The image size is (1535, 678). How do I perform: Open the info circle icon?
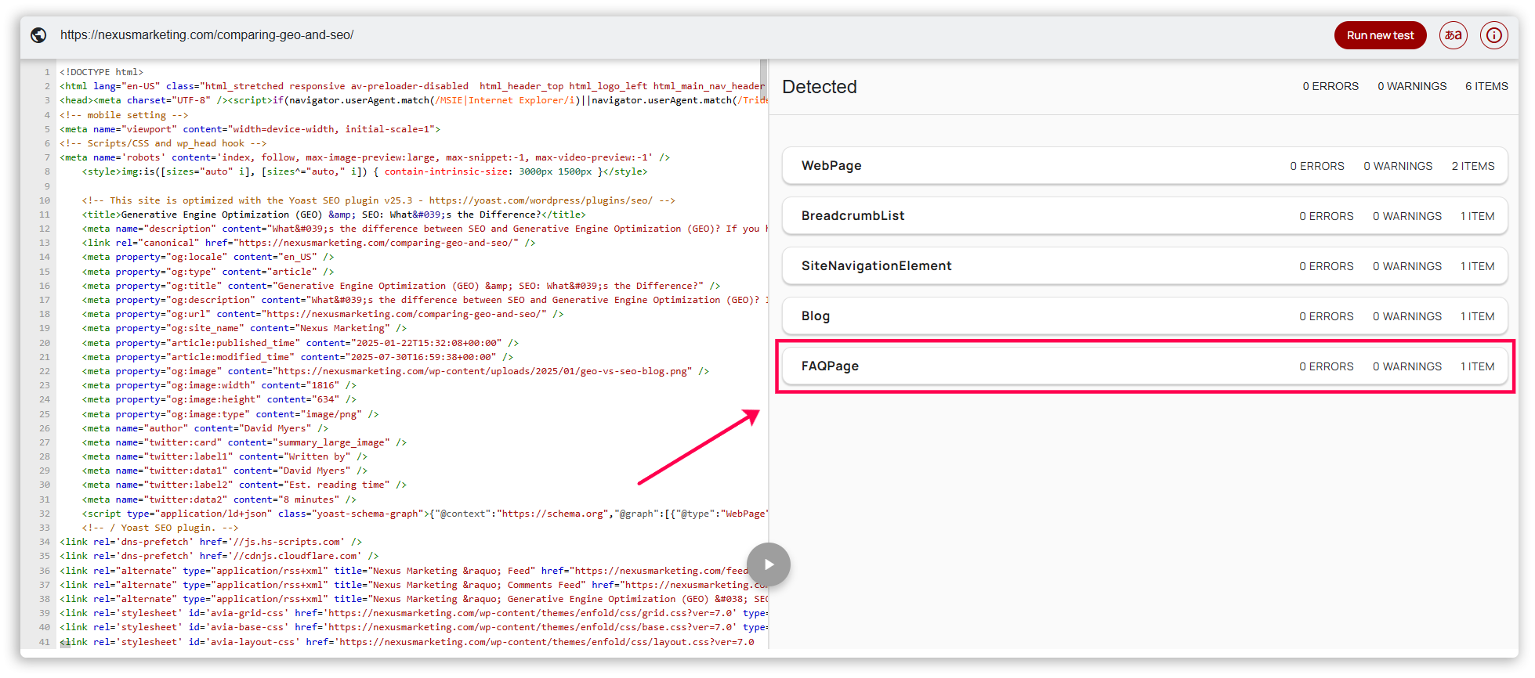[1494, 35]
